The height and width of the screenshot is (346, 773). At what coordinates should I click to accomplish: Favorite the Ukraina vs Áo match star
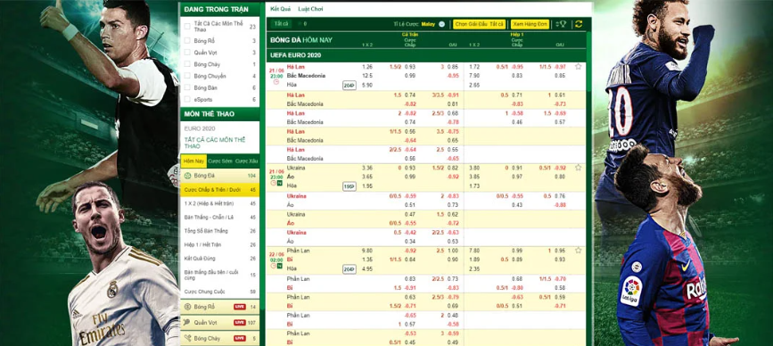click(x=578, y=168)
